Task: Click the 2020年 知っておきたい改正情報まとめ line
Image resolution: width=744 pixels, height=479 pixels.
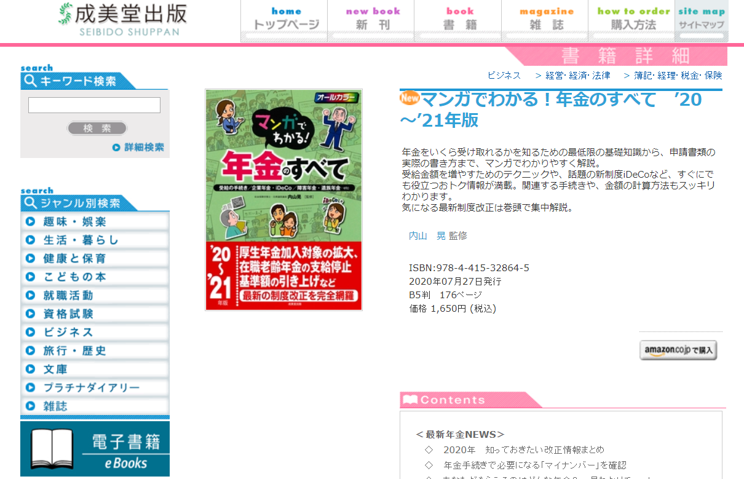Action: coord(523,449)
